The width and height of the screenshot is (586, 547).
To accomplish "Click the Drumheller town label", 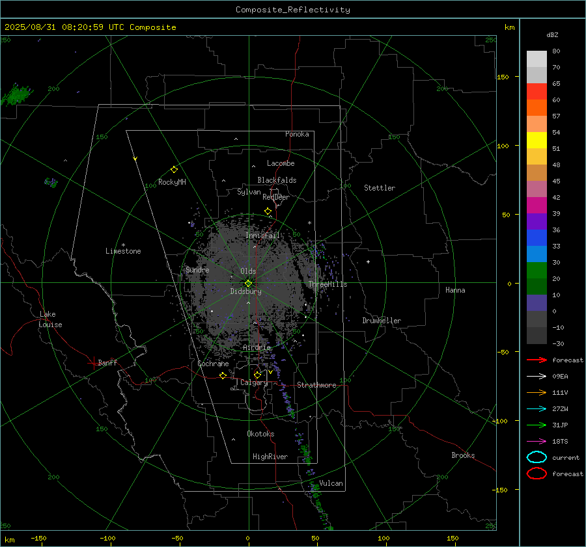I will tap(382, 321).
